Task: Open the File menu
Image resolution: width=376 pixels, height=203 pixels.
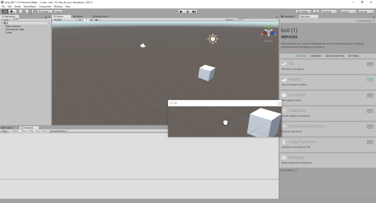Action: 3,7
